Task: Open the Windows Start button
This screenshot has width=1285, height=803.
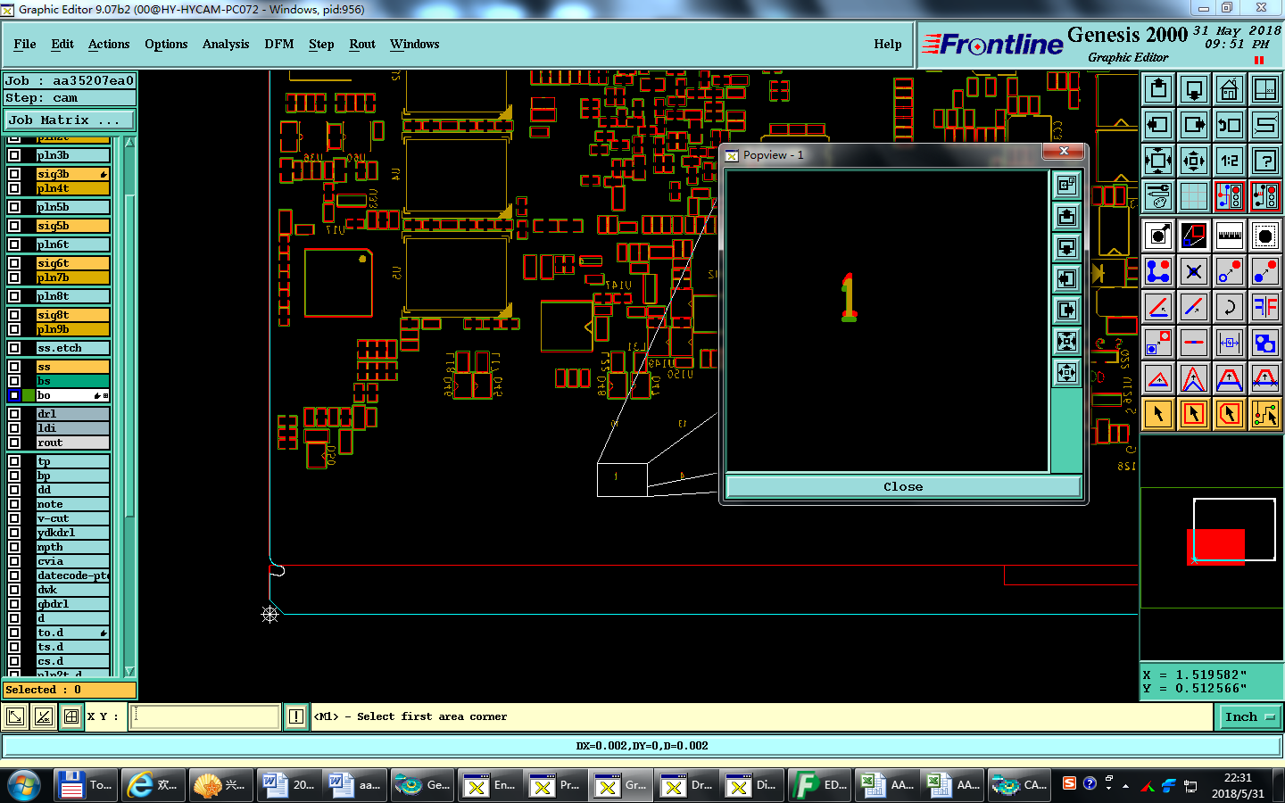Action: tap(24, 785)
